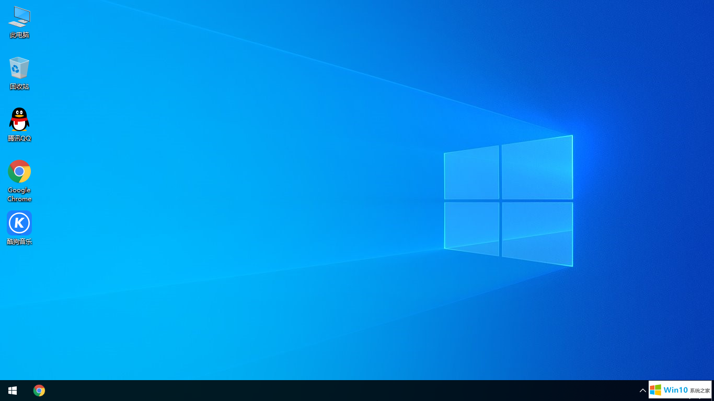The width and height of the screenshot is (714, 401).
Task: Click the colored Windows flag in Win10 badge
Action: (x=655, y=390)
